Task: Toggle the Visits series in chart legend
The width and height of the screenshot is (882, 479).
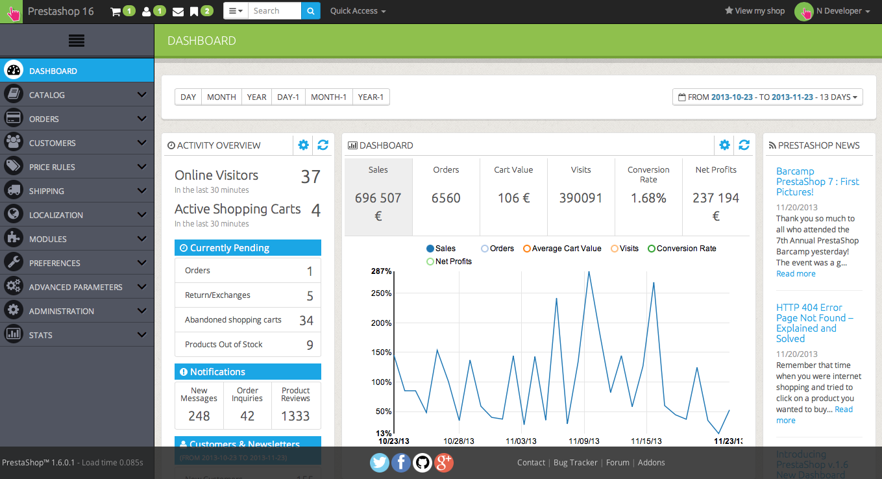Action: tap(624, 249)
